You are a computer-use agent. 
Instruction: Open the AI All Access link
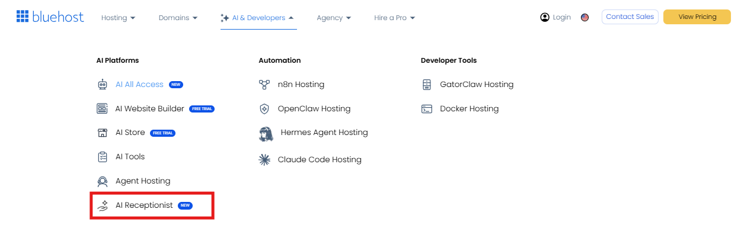139,85
